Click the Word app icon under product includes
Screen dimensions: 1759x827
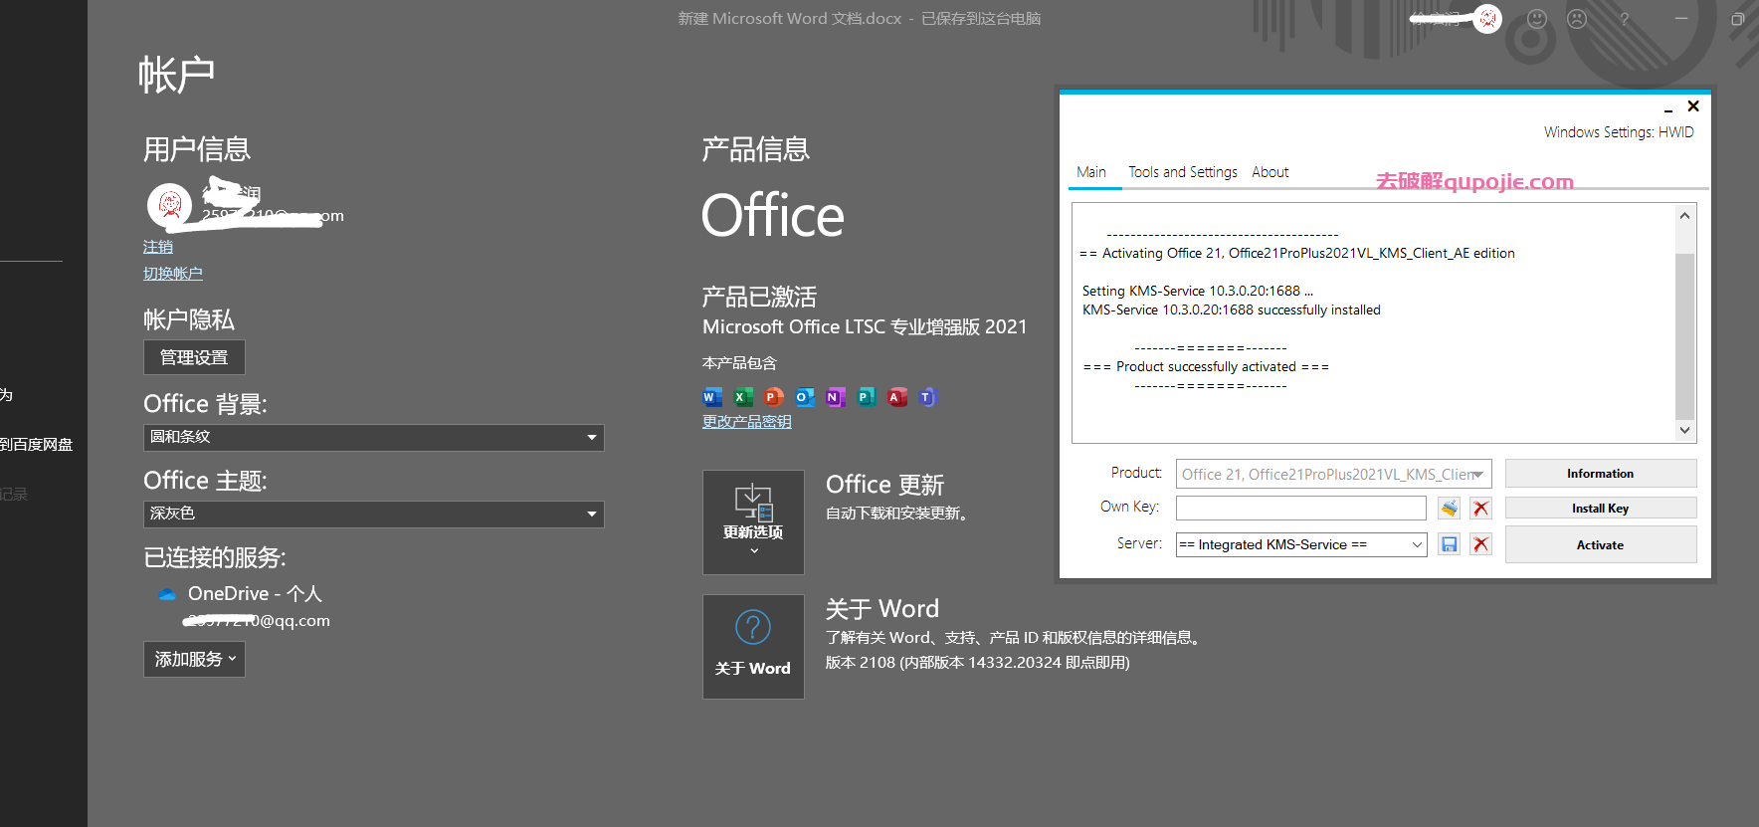pos(712,397)
